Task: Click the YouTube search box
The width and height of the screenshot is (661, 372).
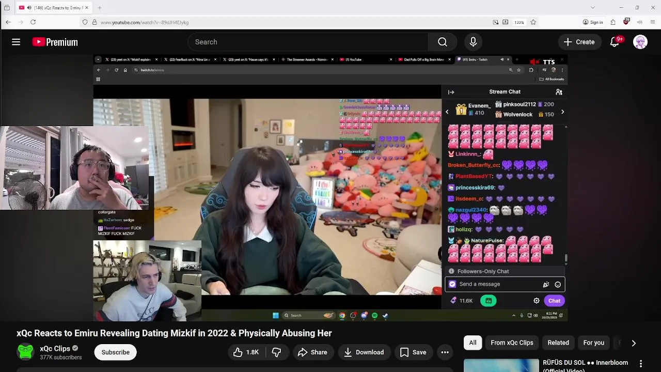Action: [308, 42]
